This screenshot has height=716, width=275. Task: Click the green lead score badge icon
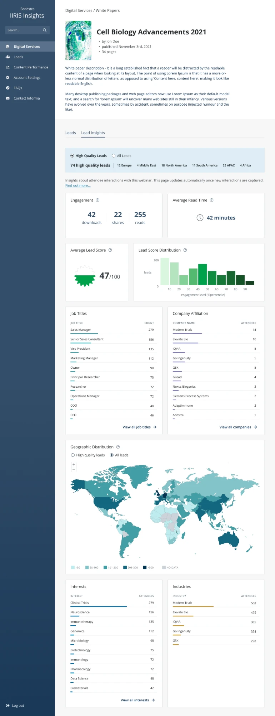tap(85, 276)
